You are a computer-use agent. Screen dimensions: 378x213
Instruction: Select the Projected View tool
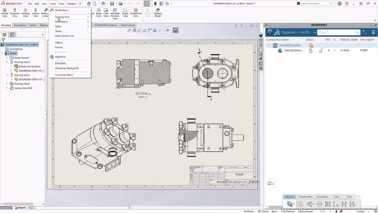[15, 13]
